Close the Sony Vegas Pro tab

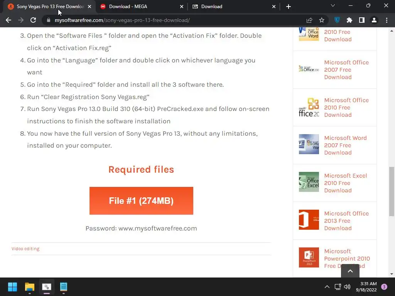click(x=89, y=7)
